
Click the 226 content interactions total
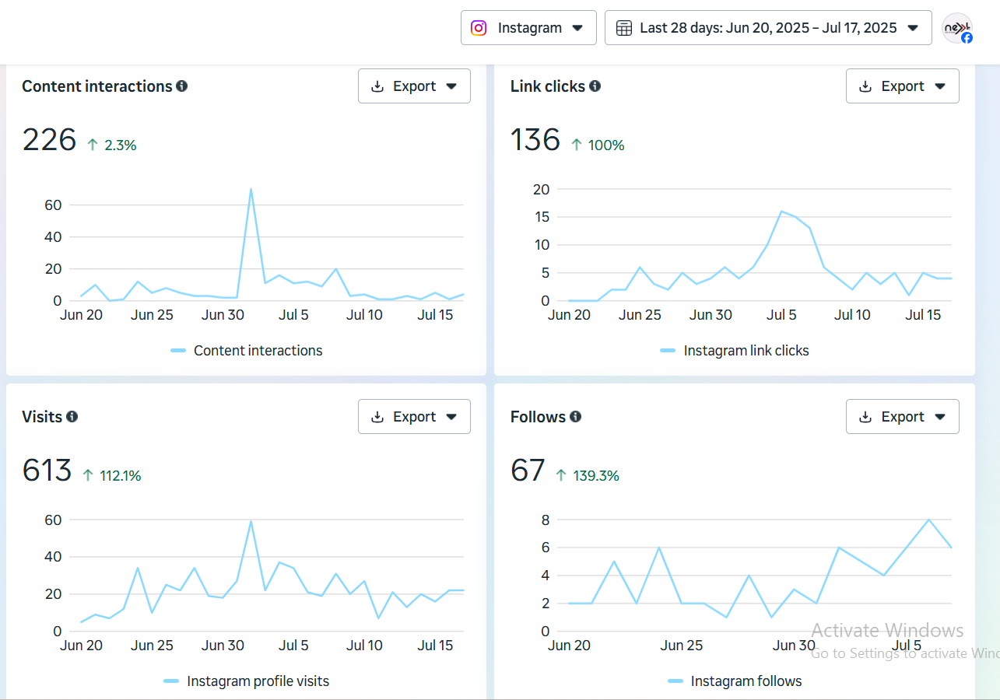pyautogui.click(x=49, y=140)
